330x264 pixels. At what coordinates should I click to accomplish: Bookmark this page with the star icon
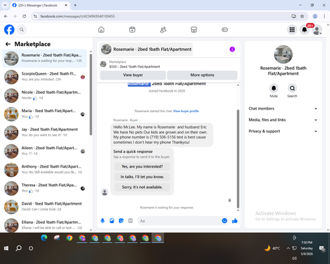[x=302, y=16]
